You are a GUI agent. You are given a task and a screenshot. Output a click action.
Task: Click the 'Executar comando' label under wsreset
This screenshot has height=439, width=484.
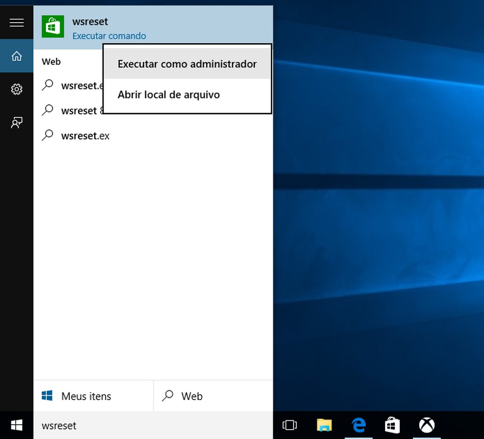(109, 36)
